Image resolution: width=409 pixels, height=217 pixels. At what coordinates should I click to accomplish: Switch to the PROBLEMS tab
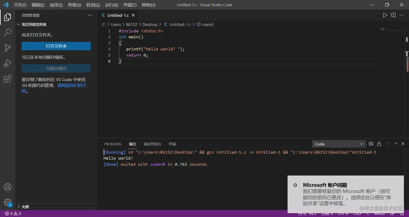coord(113,144)
